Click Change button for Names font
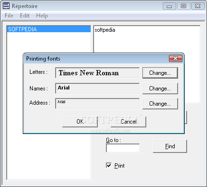The image size is (207, 187). click(x=160, y=89)
